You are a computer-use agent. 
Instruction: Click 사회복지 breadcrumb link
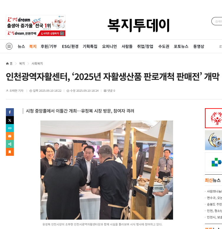point(37,63)
